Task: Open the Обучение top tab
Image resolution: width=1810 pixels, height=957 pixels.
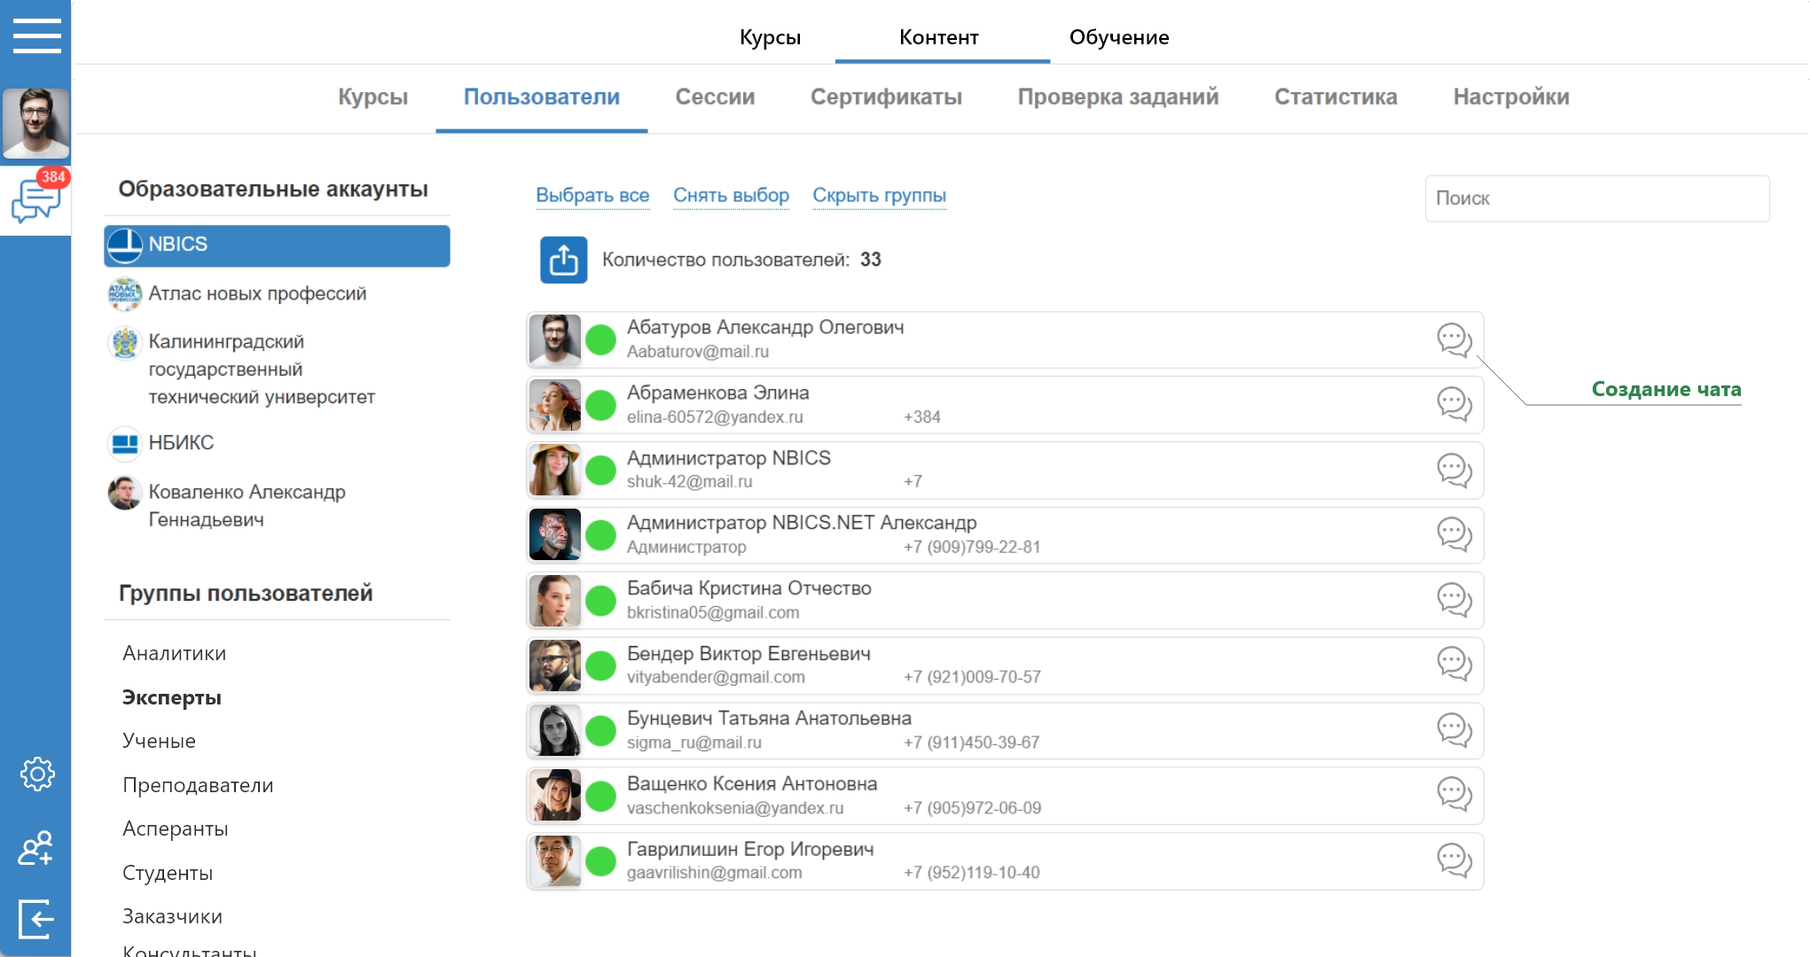Action: pos(1118,37)
